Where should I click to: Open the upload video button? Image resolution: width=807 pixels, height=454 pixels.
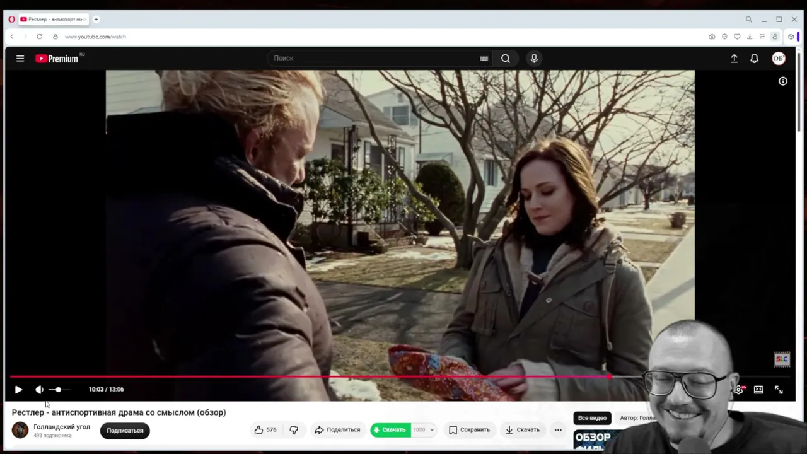[734, 59]
